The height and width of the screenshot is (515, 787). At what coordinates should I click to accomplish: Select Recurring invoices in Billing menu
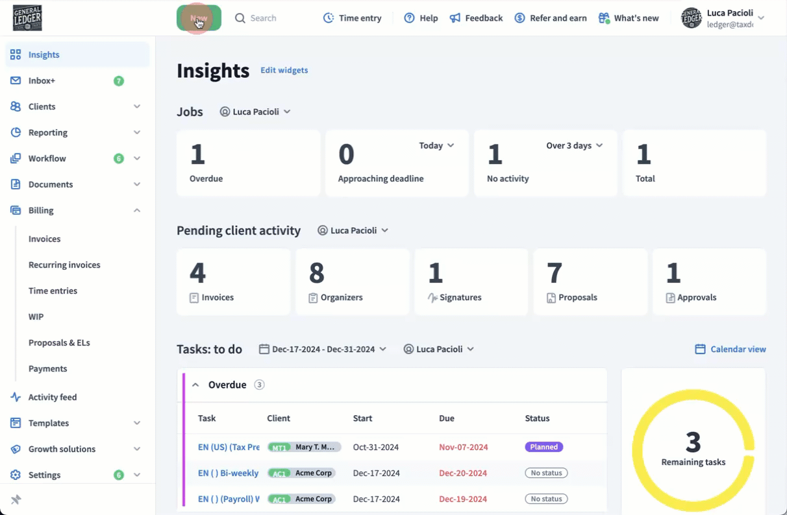click(64, 265)
